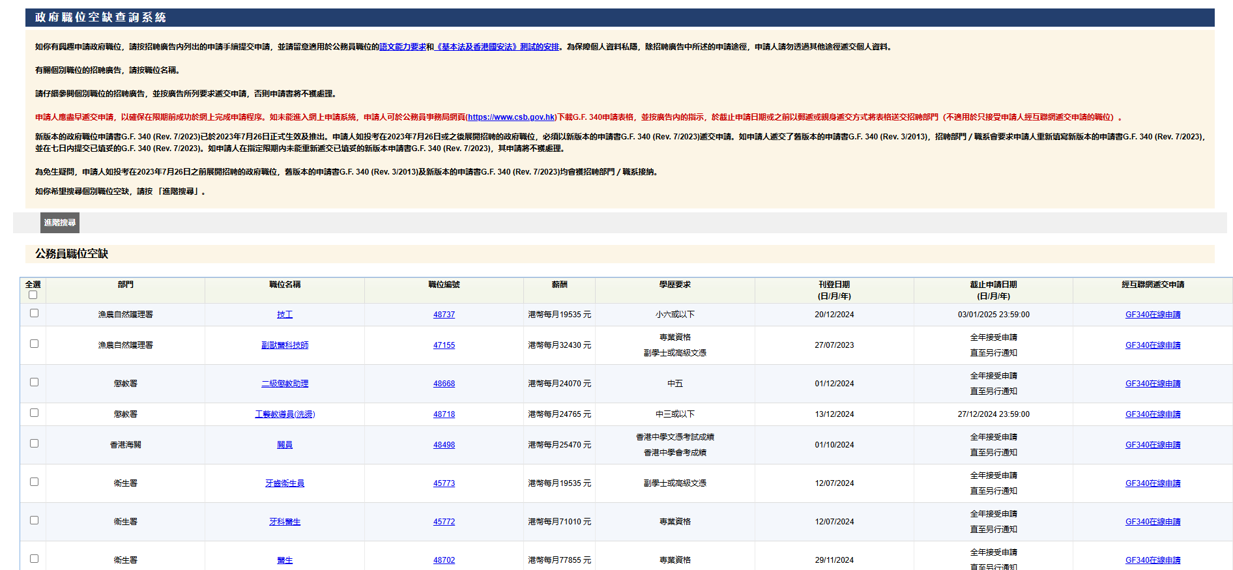Screen dimensions: 1233x570
Task: Click the 牙齒衞生員 job title
Action: pos(285,483)
